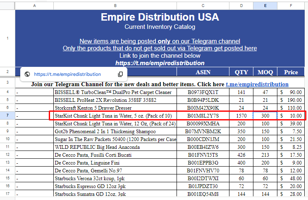Select QTY cell 426

click(241, 155)
